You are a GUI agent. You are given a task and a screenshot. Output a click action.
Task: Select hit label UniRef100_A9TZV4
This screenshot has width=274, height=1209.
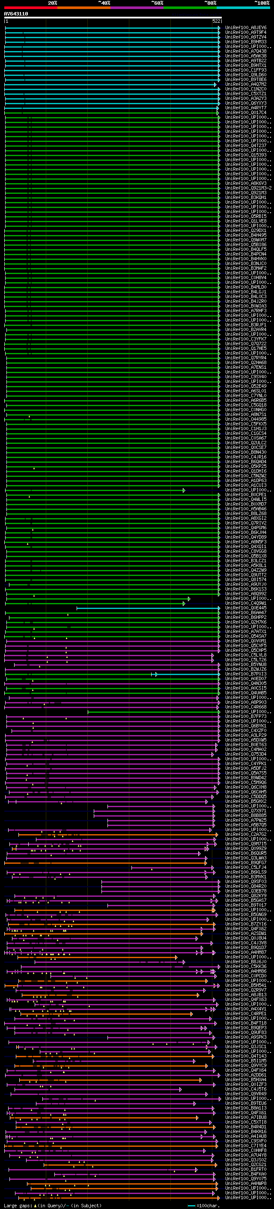coord(246,37)
